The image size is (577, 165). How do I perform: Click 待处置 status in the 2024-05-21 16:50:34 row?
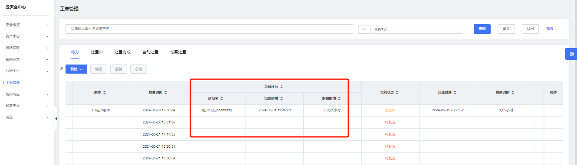click(x=390, y=146)
